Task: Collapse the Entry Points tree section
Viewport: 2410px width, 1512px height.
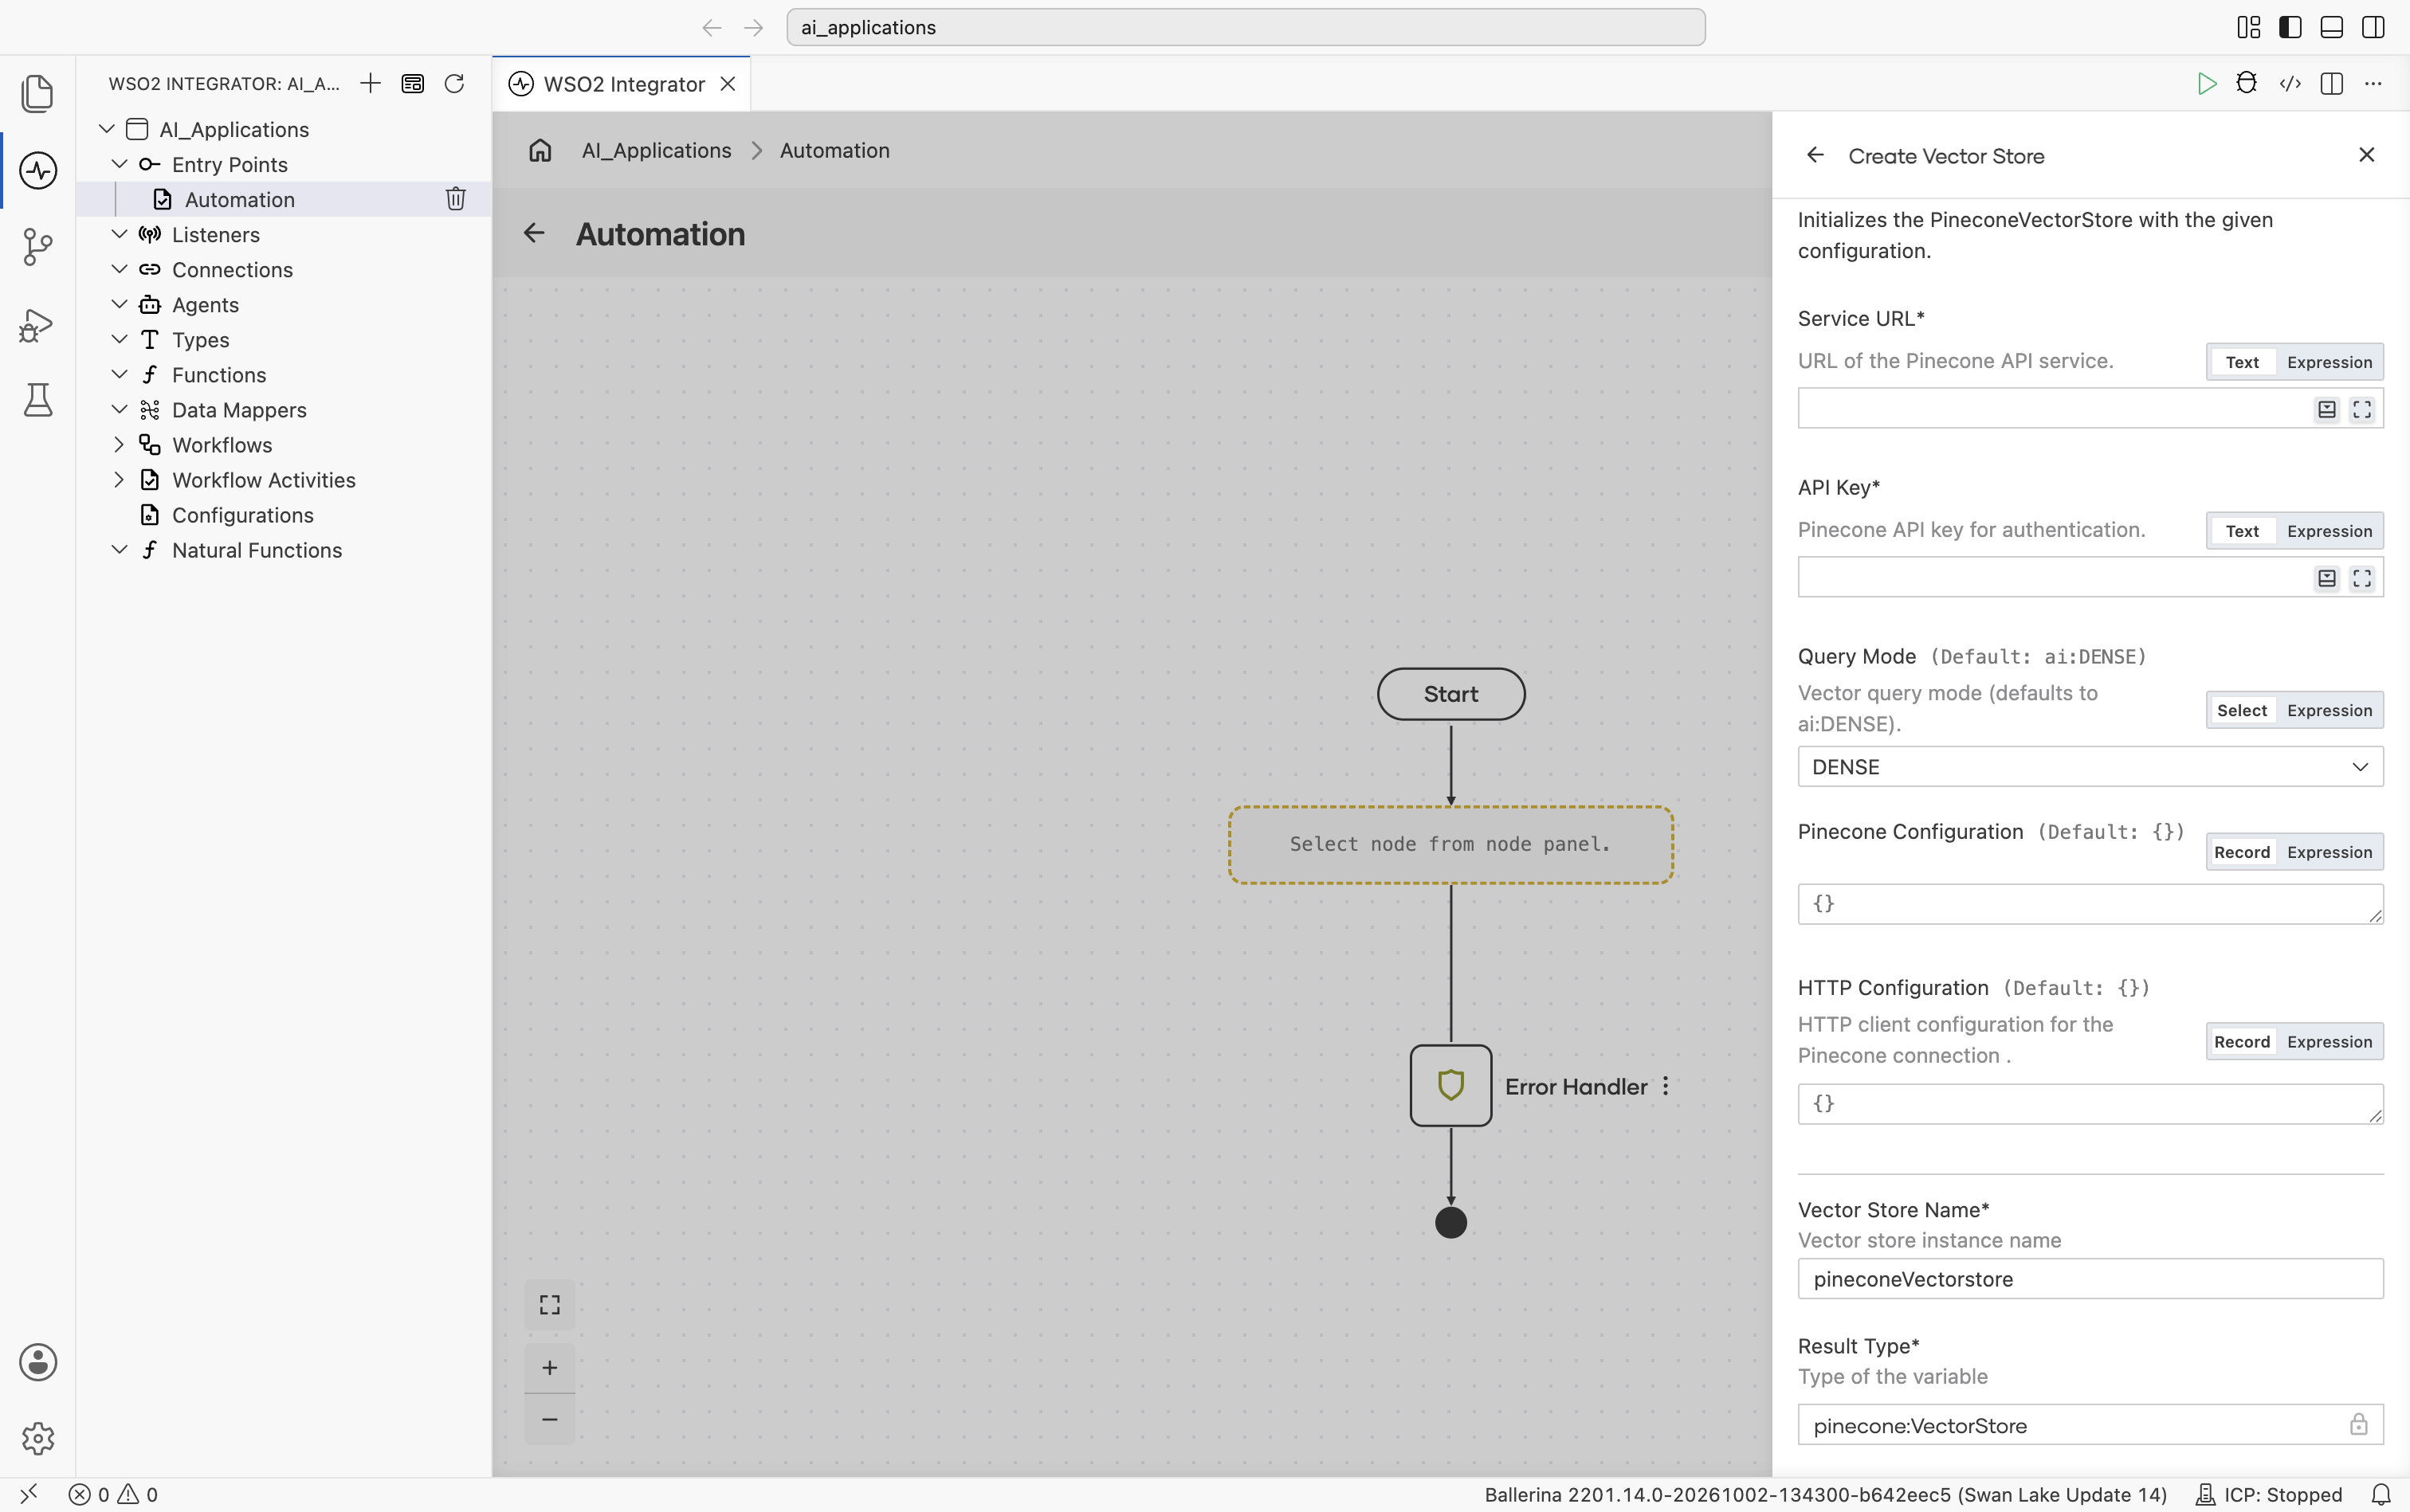Action: click(119, 164)
